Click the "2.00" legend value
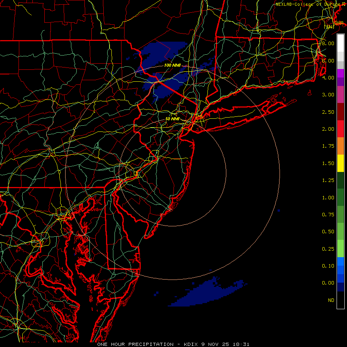The width and height of the screenshot is (347, 347). coord(328,129)
